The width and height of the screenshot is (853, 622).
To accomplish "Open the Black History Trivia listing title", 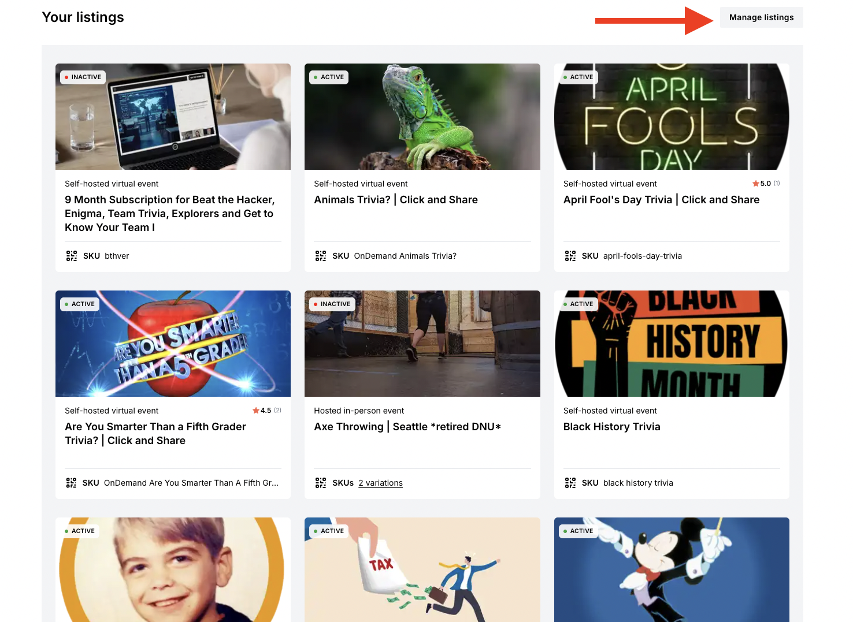I will tap(611, 427).
